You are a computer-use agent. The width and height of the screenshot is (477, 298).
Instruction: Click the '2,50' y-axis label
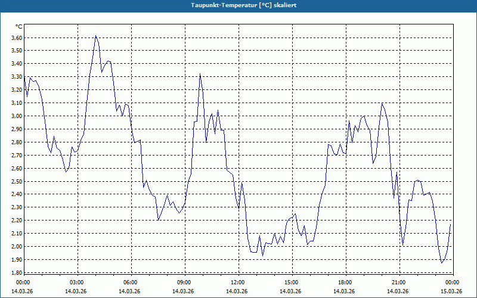(17, 181)
